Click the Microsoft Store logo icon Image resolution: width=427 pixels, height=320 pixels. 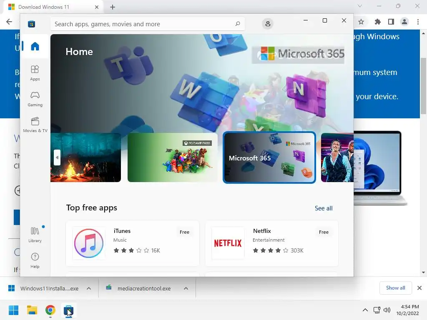32,24
